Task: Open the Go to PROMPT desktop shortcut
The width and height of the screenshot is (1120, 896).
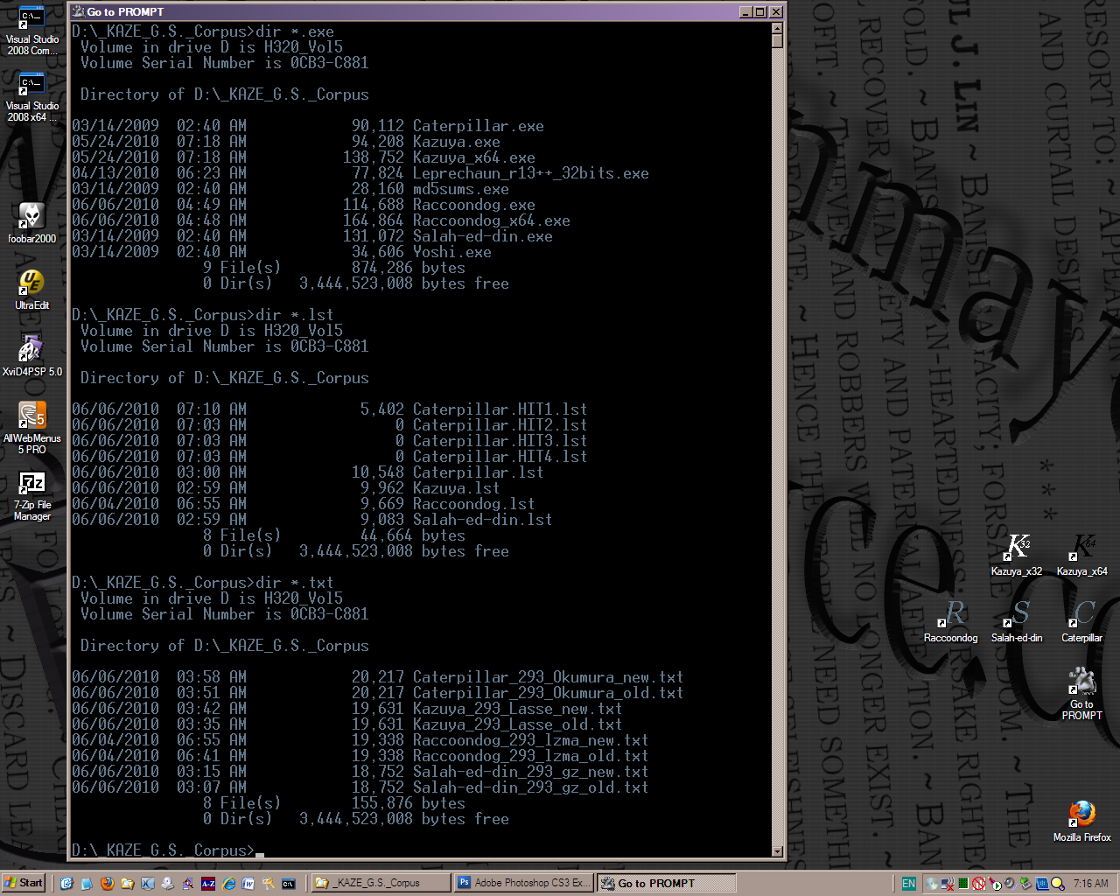Action: pyautogui.click(x=1082, y=681)
